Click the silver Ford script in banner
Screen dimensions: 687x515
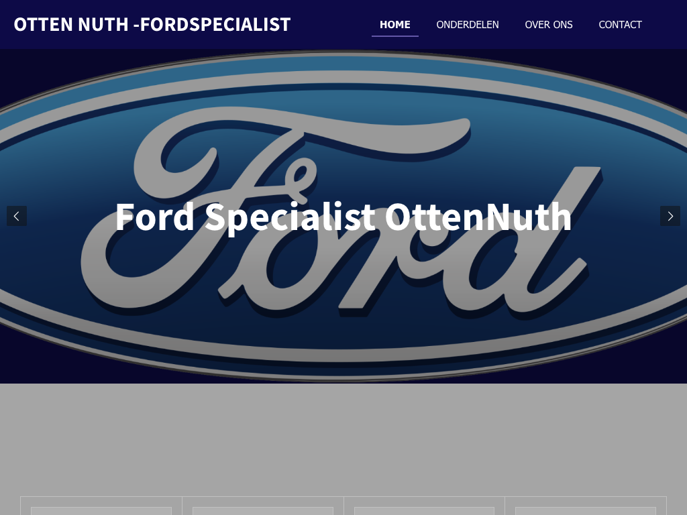341,210
